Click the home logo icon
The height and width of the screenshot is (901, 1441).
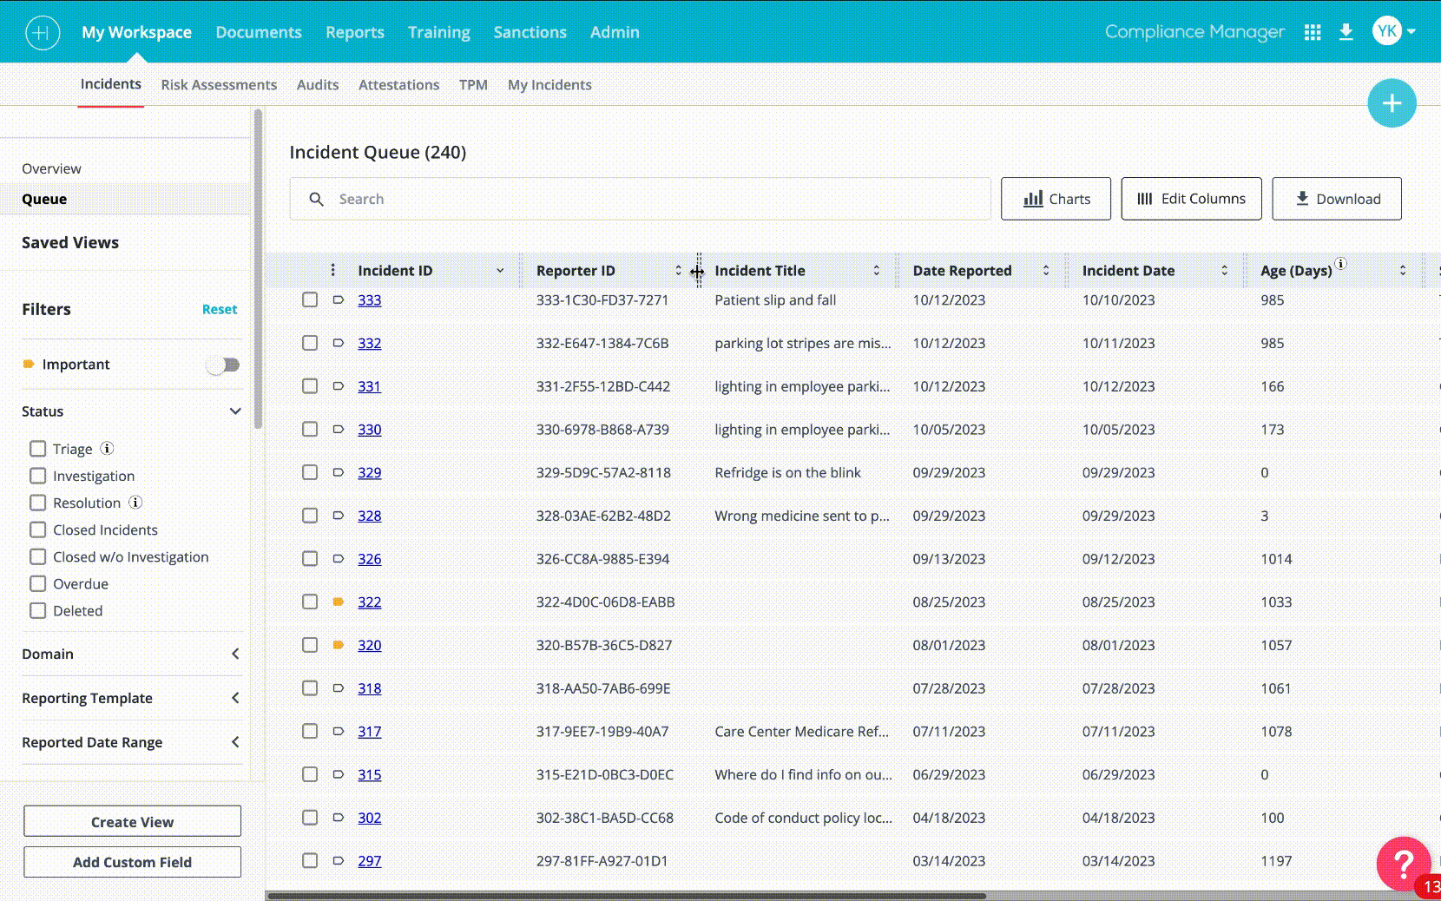click(43, 33)
